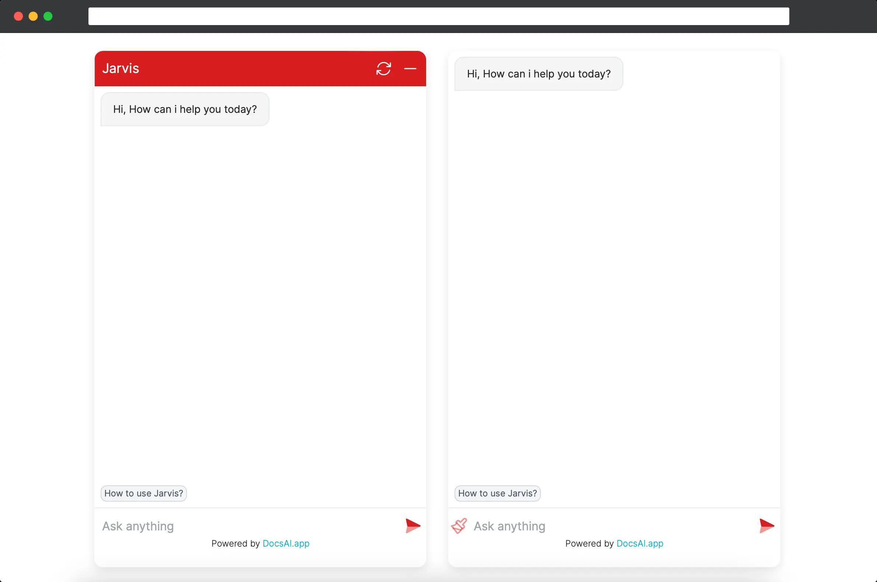This screenshot has height=582, width=877.
Task: Click the green maximize dot of the browser window
Action: 48,16
